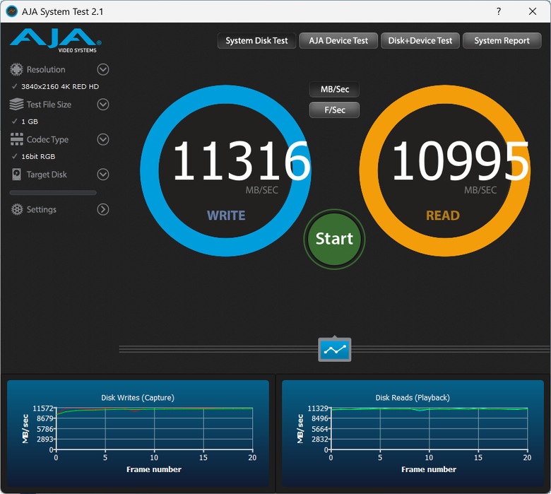Close the AJA System Test window
The width and height of the screenshot is (551, 494).
click(x=533, y=11)
